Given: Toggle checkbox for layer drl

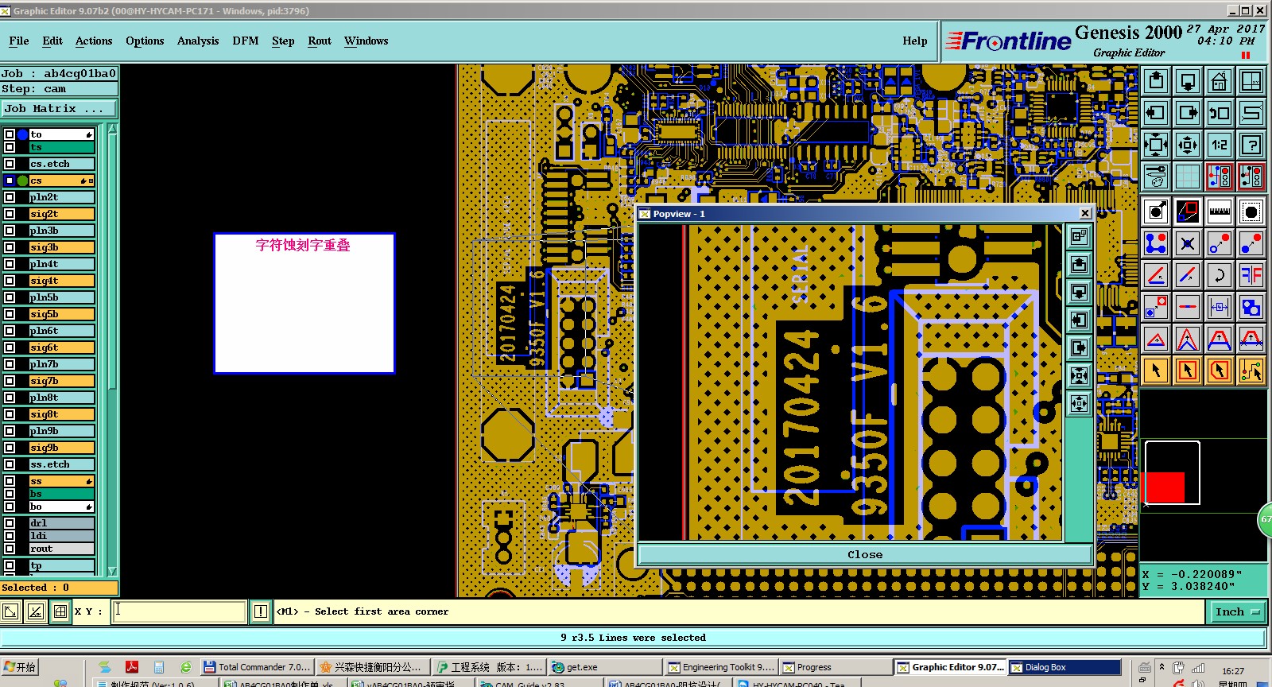Looking at the screenshot, I should [10, 523].
